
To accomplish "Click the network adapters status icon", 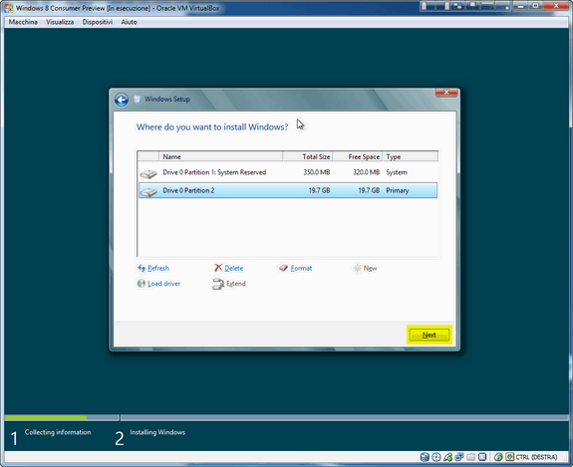I will coord(459,457).
